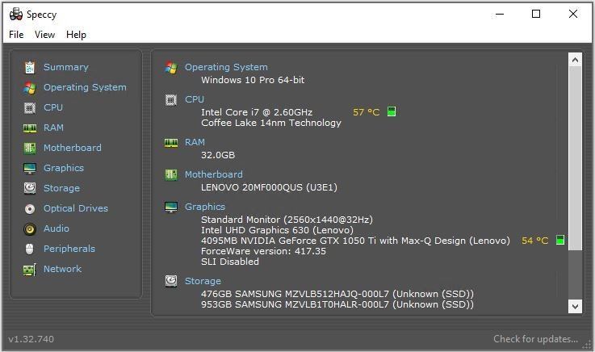This screenshot has width=595, height=352.
Task: Click Coffee Lake 14nm Technology text
Action: 271,123
